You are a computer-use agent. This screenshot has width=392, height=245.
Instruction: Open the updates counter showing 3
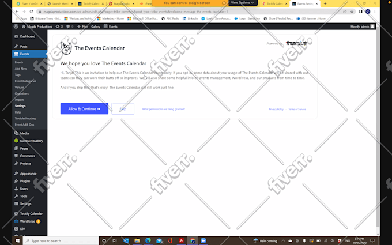pyautogui.click(x=59, y=27)
